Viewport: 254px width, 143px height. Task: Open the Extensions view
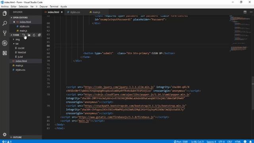click(x=4, y=53)
